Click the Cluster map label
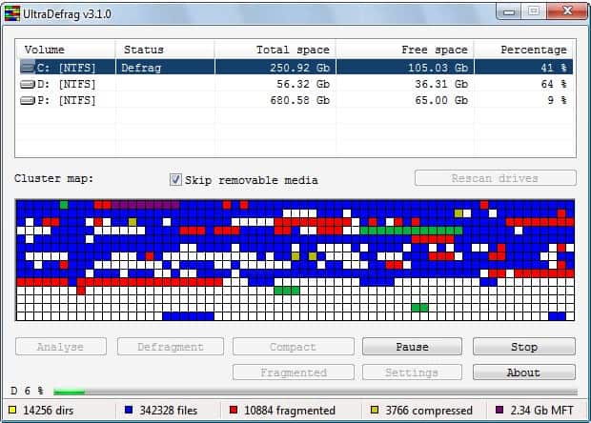The image size is (591, 423). 53,178
